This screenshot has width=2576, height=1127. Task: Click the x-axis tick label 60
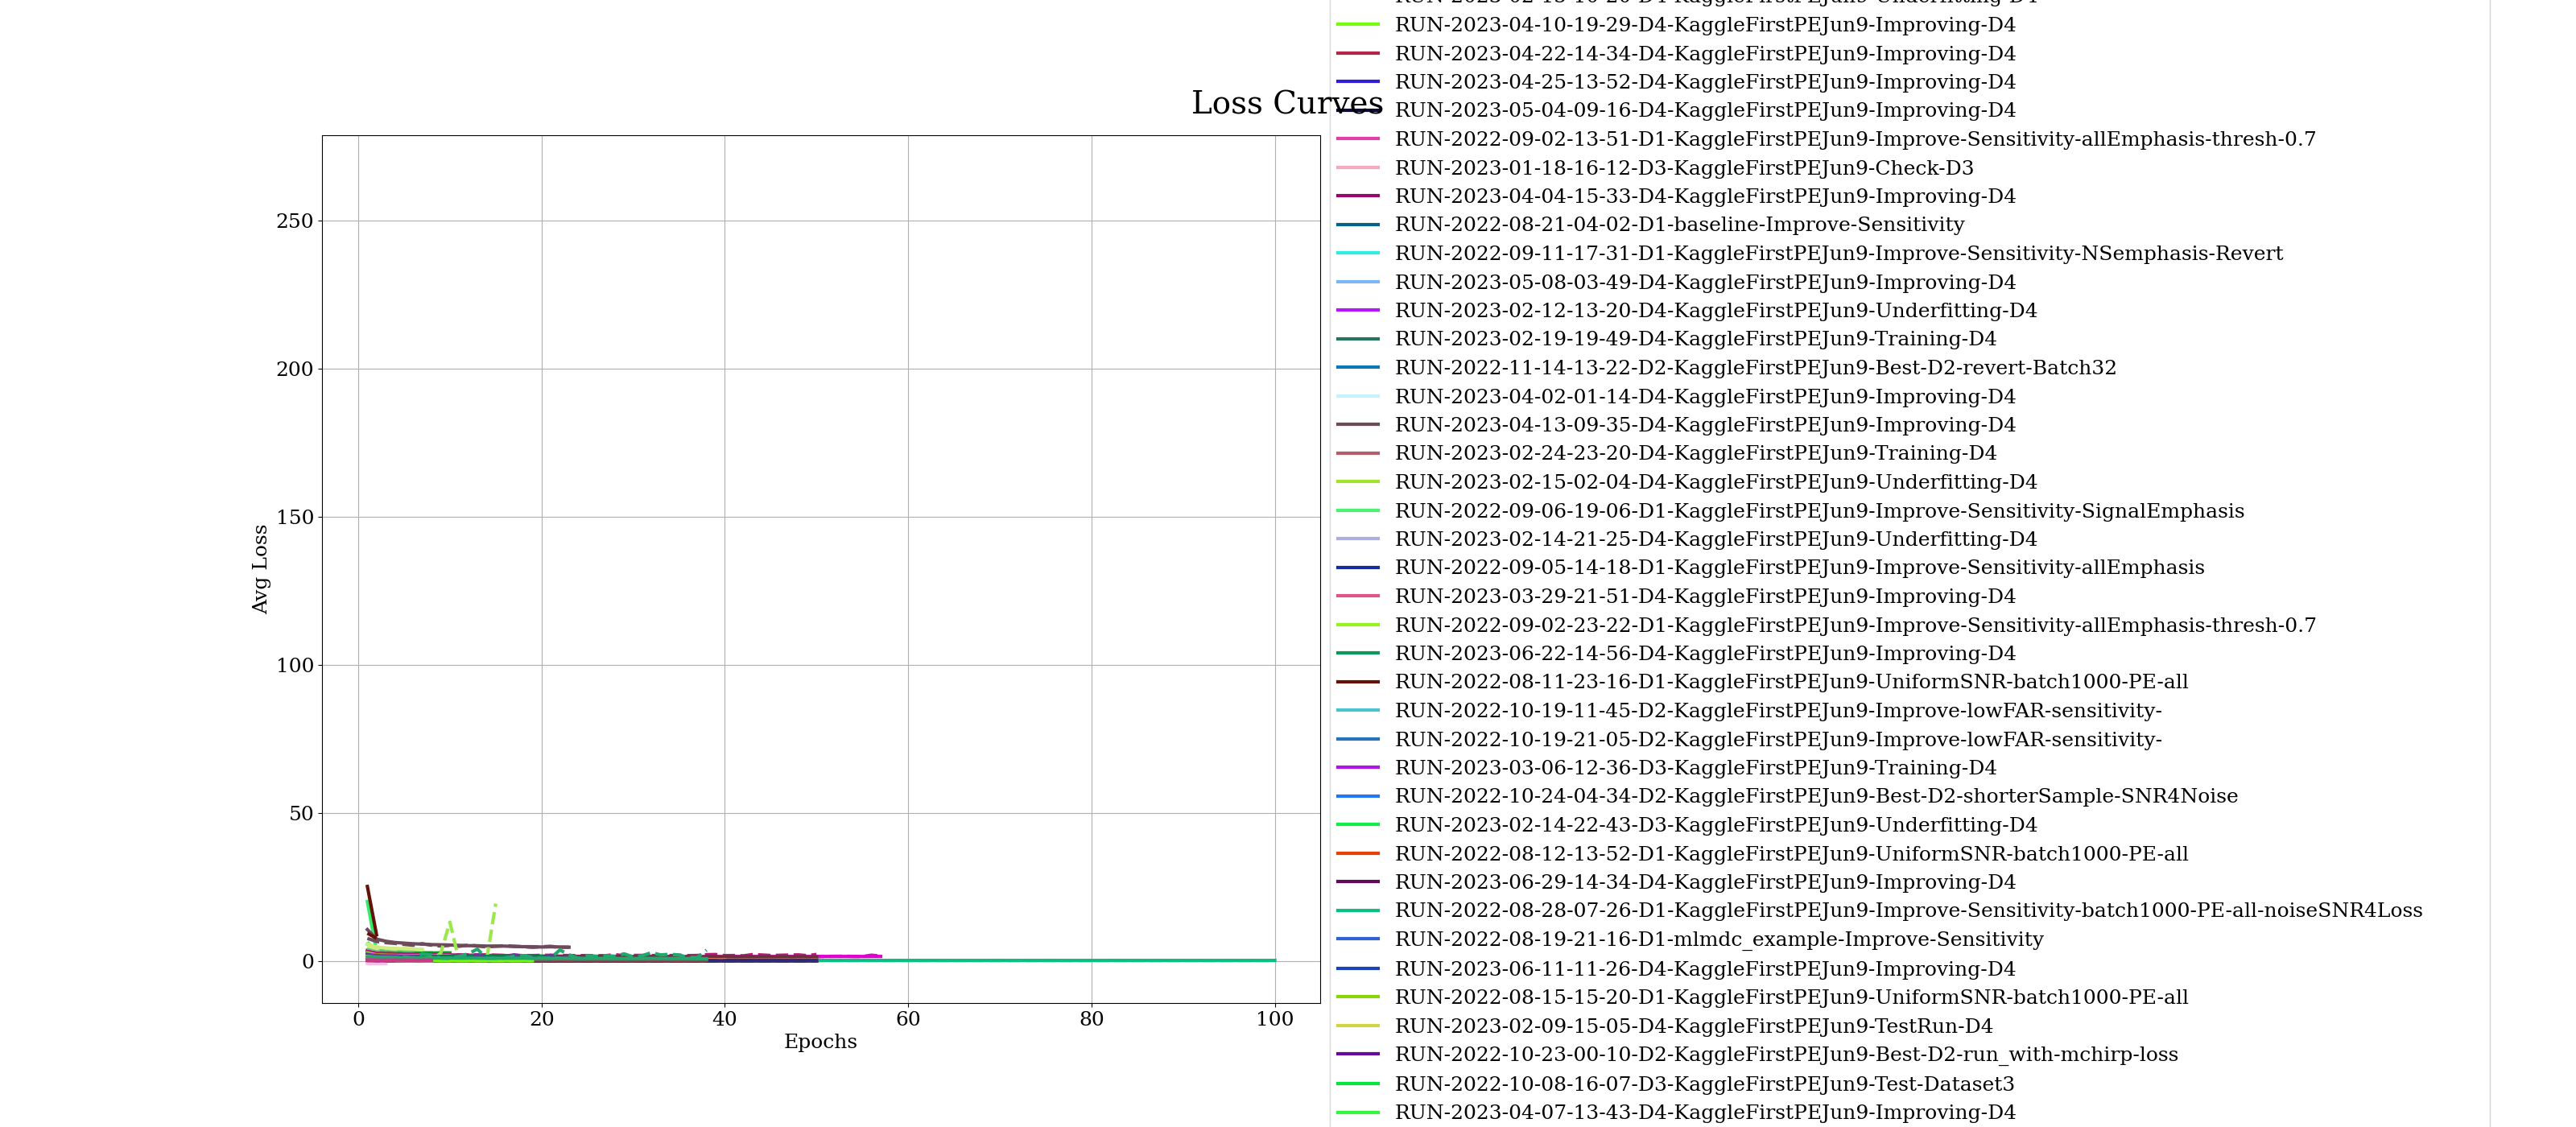[x=908, y=1019]
